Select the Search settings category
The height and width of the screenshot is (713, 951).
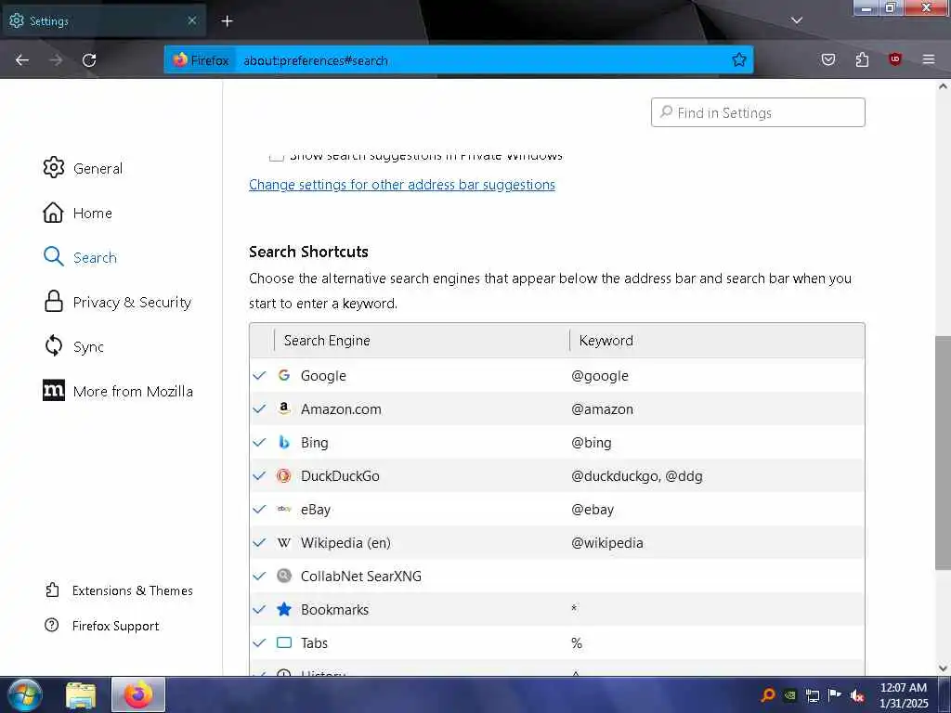pos(80,257)
